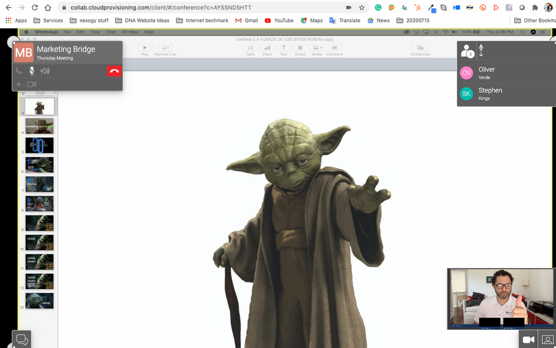
Task: Reload the conference page
Action: click(x=34, y=7)
